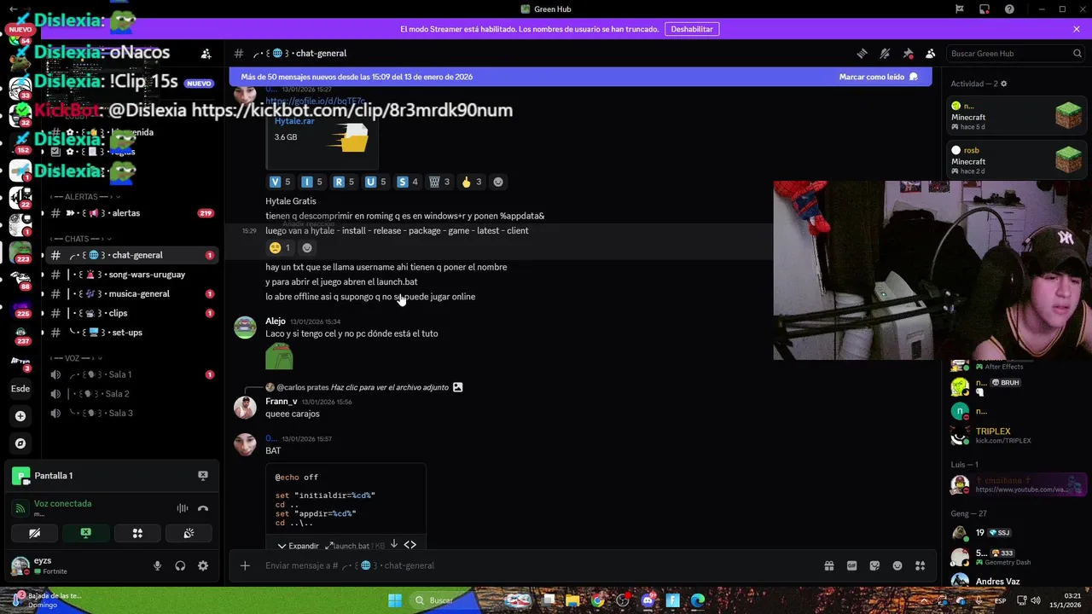1092x614 pixels.
Task: Open sticker picker in message bar
Action: click(874, 565)
